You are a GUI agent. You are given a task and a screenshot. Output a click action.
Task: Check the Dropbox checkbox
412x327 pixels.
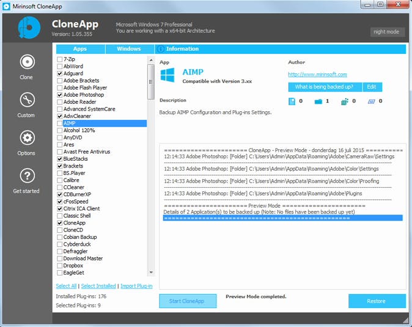[60, 266]
